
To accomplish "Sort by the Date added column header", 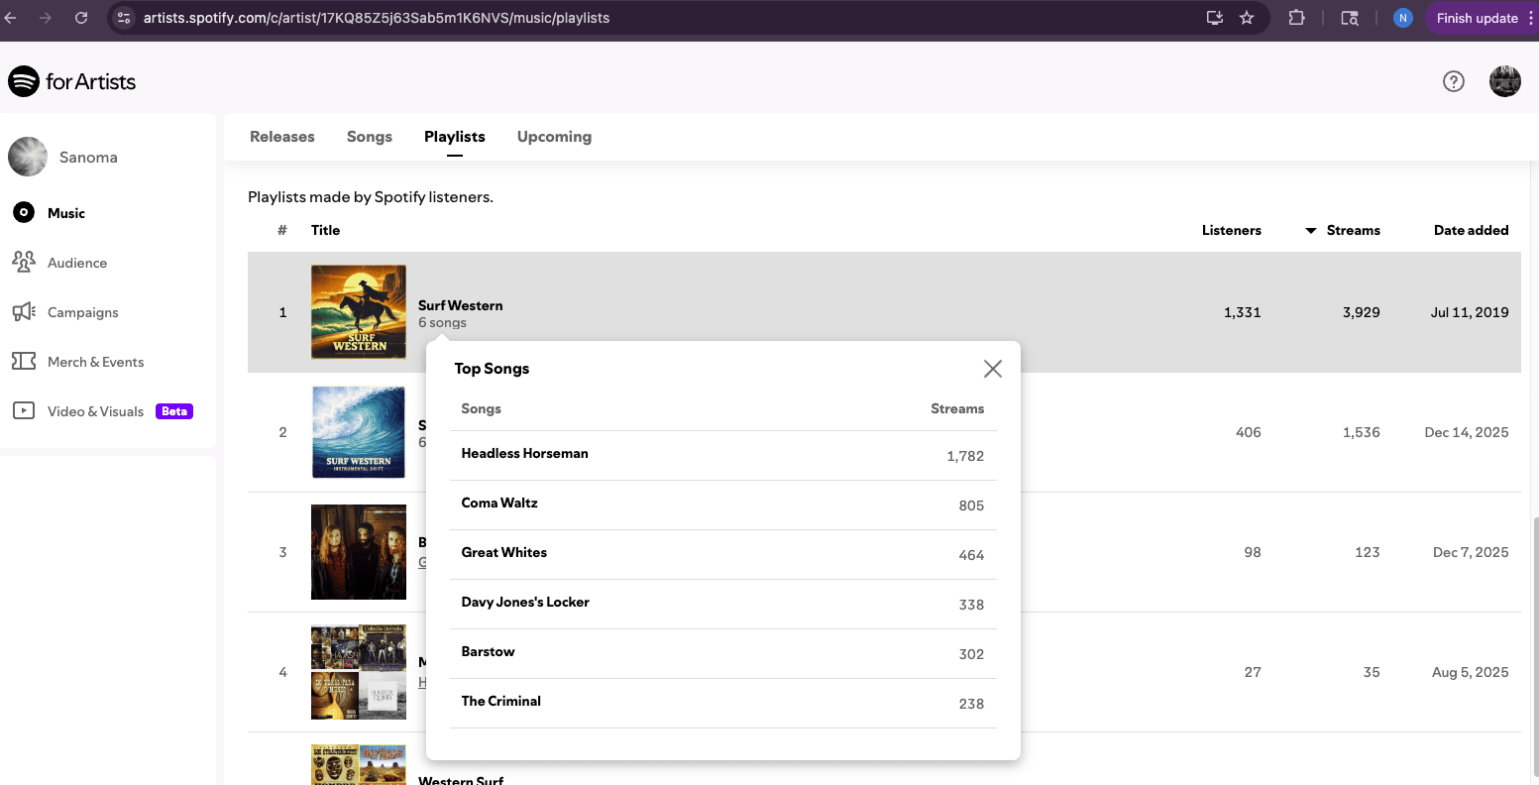I will click(1471, 230).
